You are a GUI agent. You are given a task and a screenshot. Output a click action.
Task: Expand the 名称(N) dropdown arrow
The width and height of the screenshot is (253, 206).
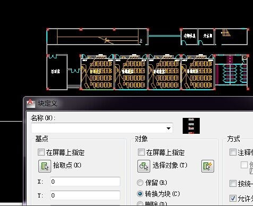168,128
